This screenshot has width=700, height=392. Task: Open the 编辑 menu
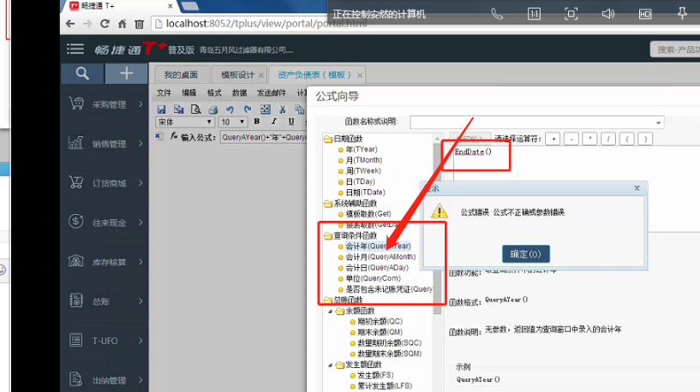tap(188, 92)
